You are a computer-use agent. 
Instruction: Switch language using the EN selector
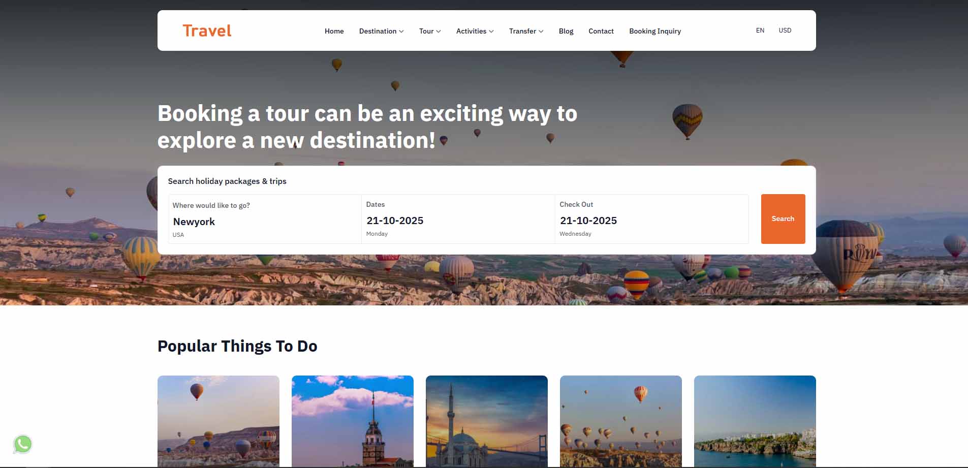point(760,30)
